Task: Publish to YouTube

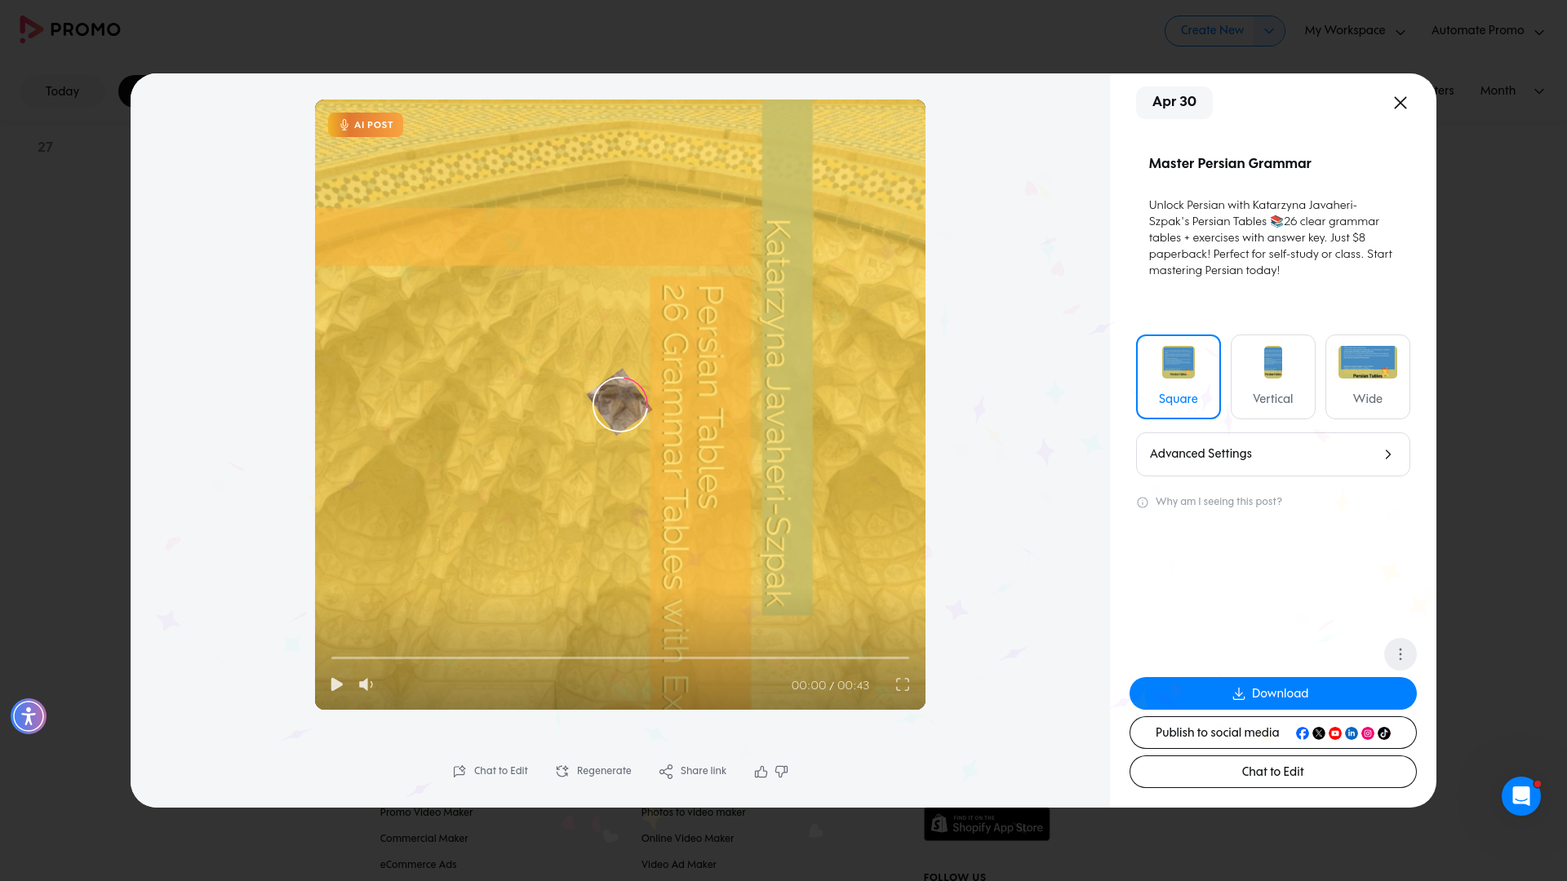Action: click(1335, 733)
